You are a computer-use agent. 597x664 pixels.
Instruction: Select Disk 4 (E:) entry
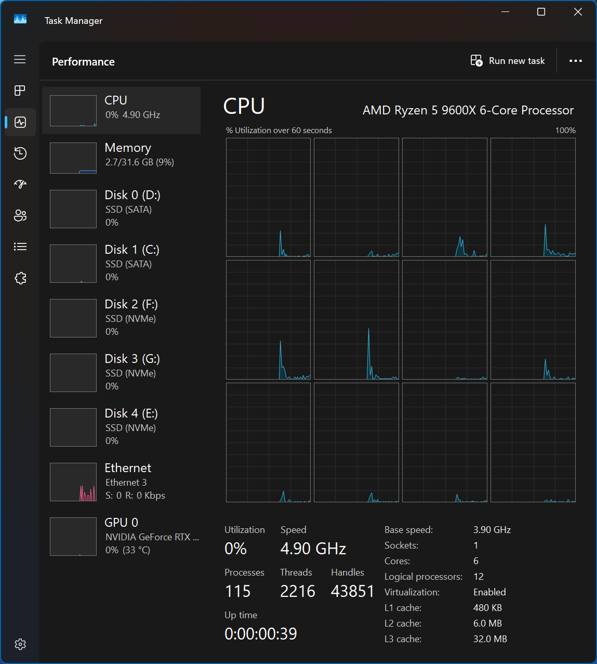tap(121, 427)
